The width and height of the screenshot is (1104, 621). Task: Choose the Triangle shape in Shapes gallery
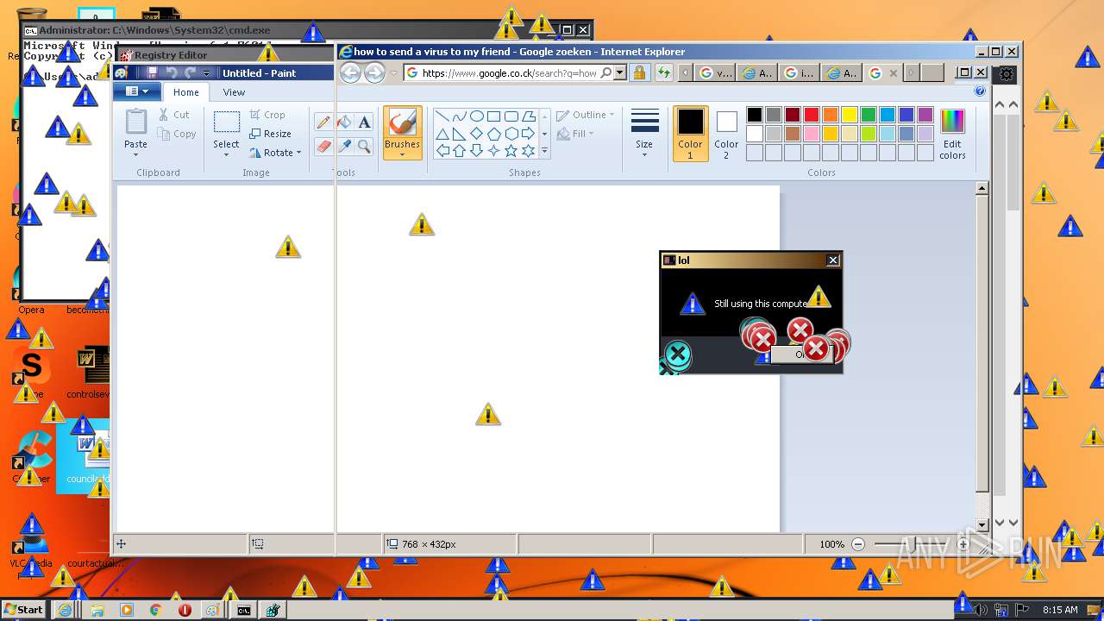click(442, 134)
